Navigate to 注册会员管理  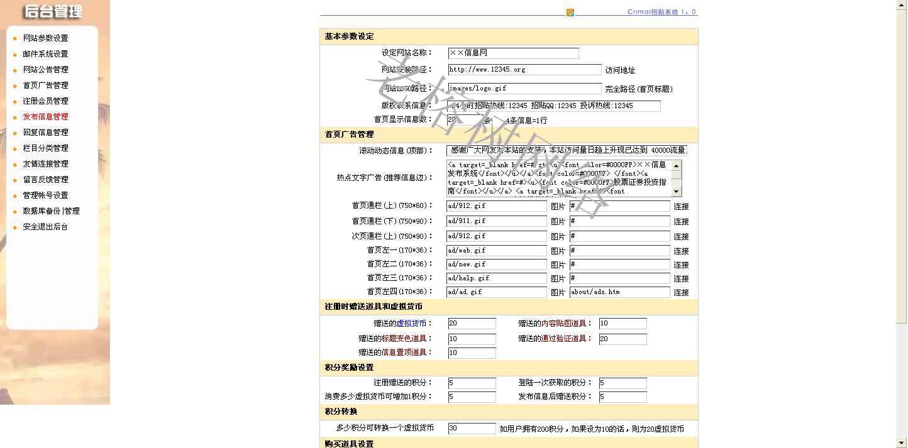click(x=45, y=101)
